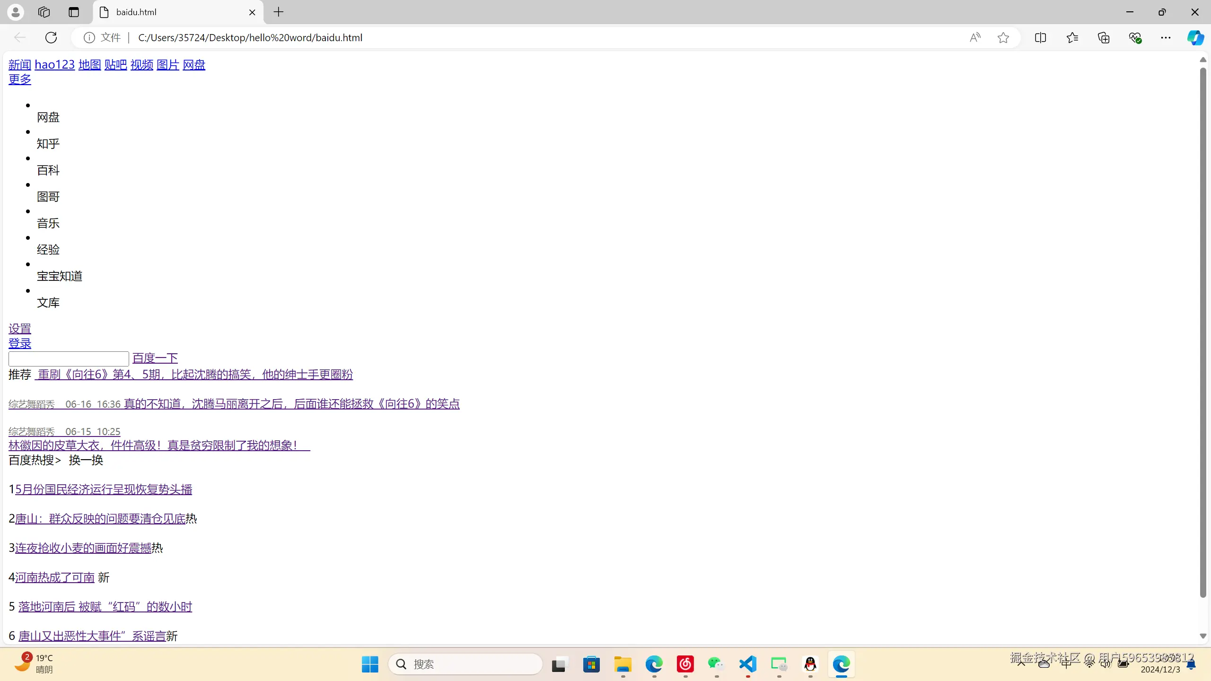Open Visual Studio Code from taskbar
This screenshot has height=681, width=1211.
748,664
